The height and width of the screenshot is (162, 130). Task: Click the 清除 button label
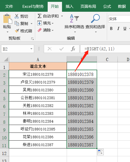pos(47,30)
